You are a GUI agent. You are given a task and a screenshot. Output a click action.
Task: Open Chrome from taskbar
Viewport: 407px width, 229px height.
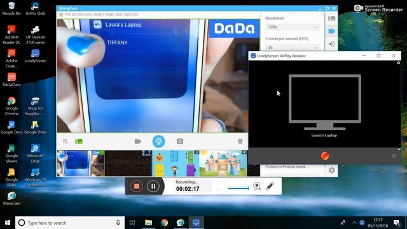coord(164,223)
